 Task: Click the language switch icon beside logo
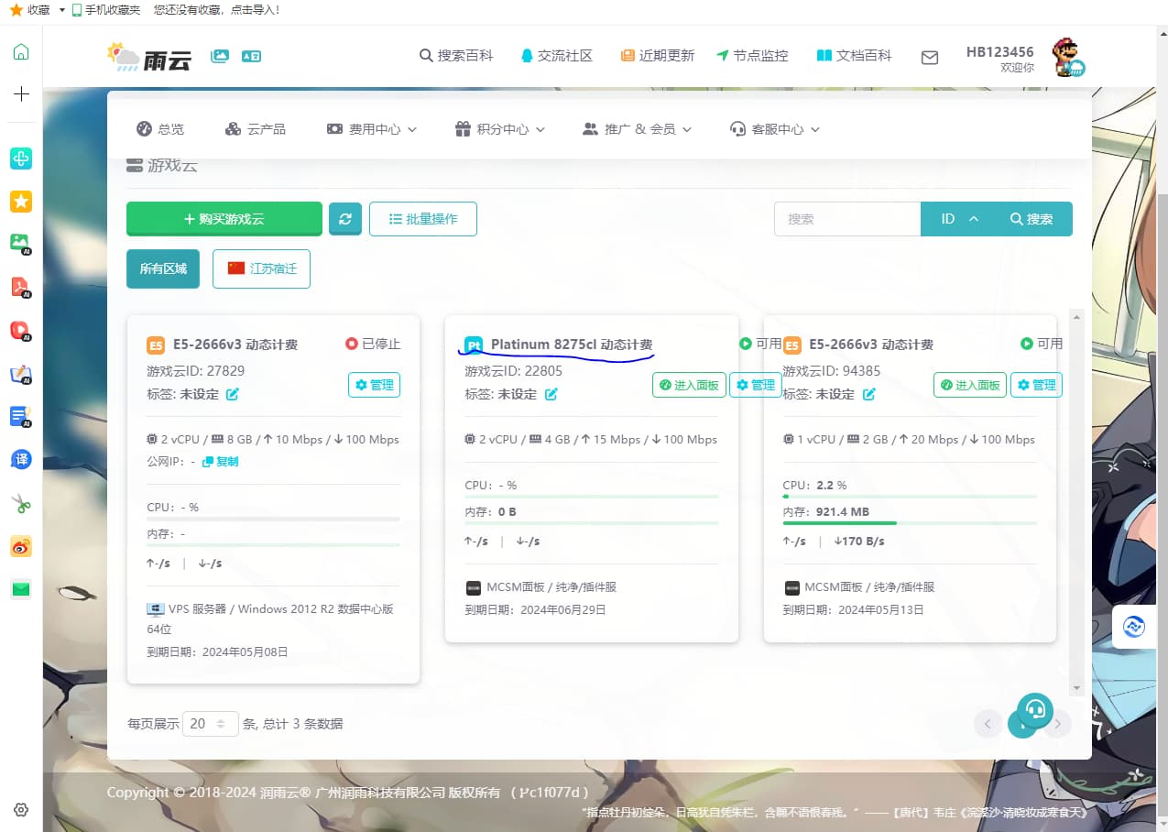coord(251,56)
